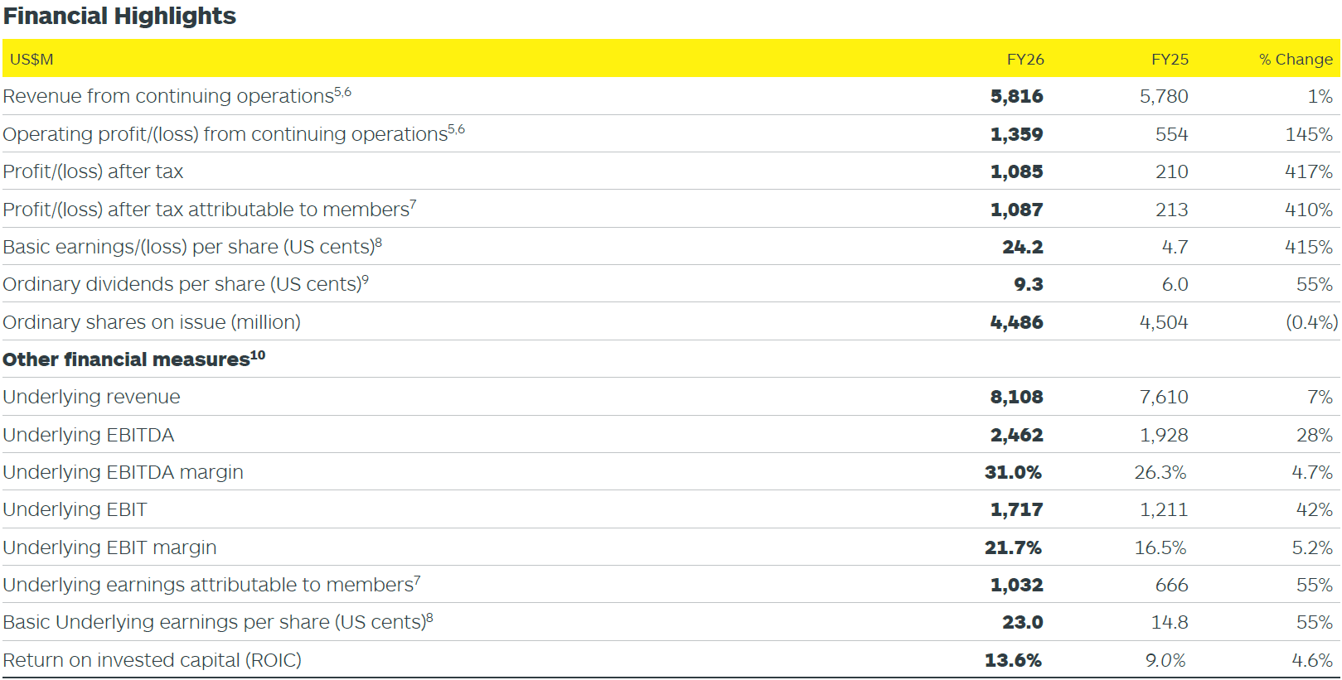The image size is (1342, 680).
Task: Click the FY26 revenue value 5,816
Action: tap(1017, 97)
